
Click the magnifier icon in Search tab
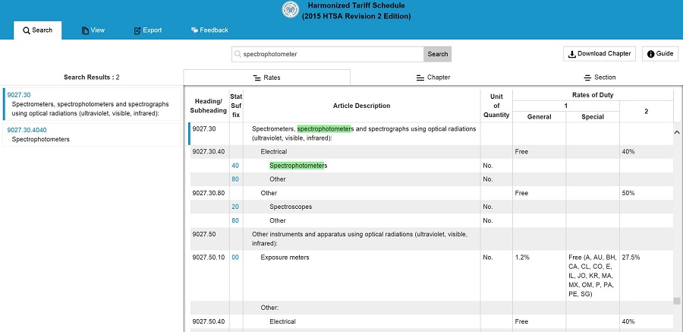27,30
